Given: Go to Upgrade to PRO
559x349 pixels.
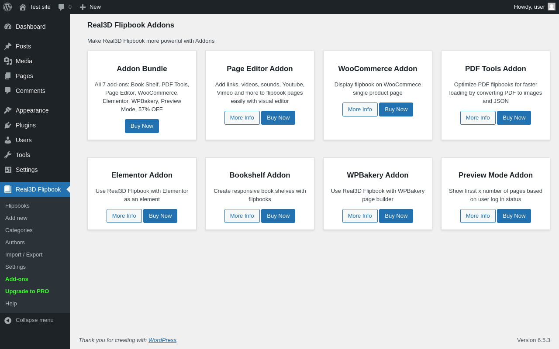Looking at the screenshot, I should pyautogui.click(x=27, y=291).
